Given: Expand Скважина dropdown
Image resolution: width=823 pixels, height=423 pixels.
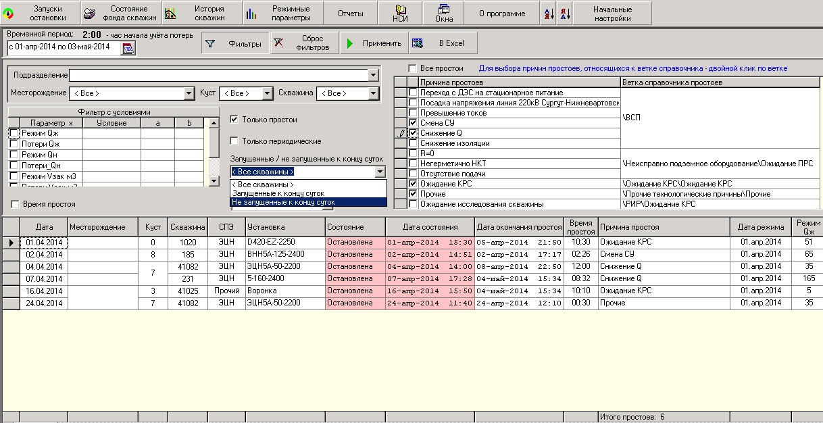Looking at the screenshot, I should (x=373, y=93).
